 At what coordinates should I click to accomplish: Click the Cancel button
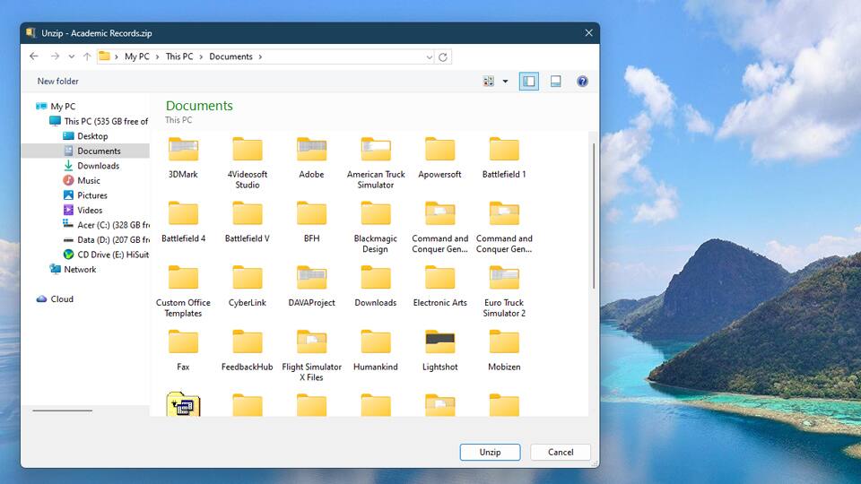click(561, 452)
